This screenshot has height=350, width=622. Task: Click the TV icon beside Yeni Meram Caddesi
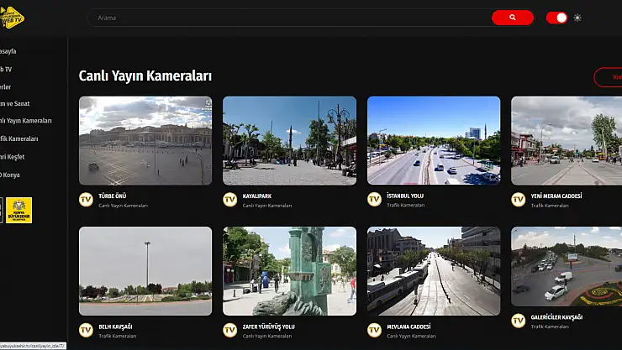pos(518,200)
